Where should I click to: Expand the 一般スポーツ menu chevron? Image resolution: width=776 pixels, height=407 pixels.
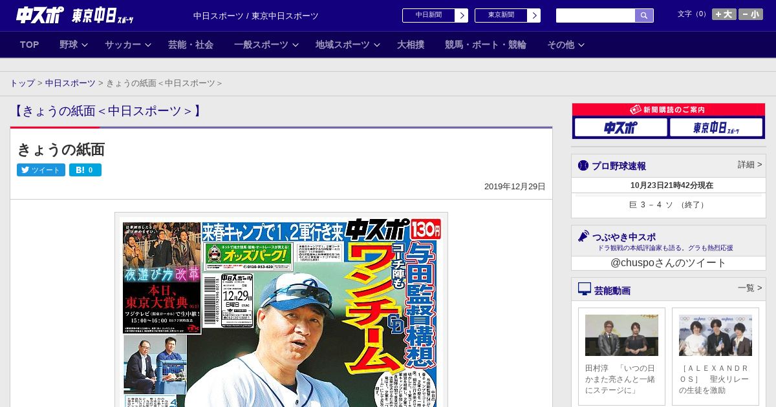(296, 45)
